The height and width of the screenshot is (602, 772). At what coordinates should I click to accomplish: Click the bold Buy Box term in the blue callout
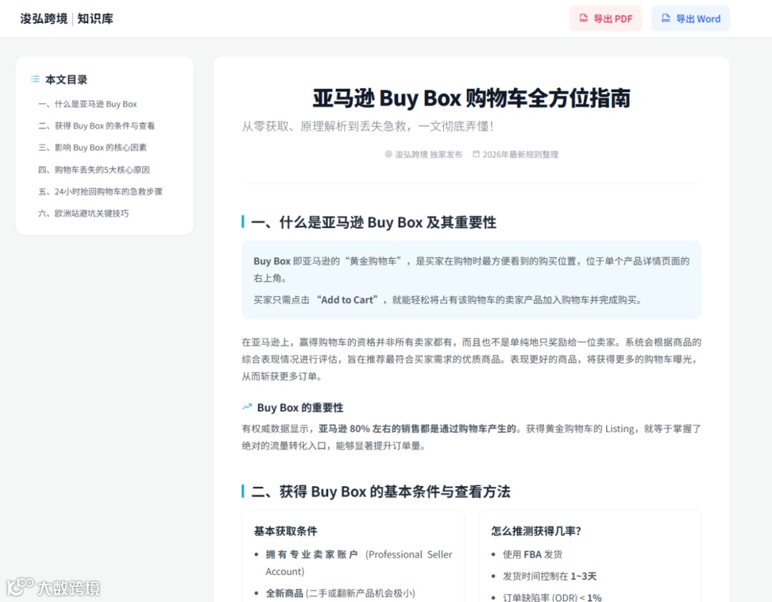point(272,261)
